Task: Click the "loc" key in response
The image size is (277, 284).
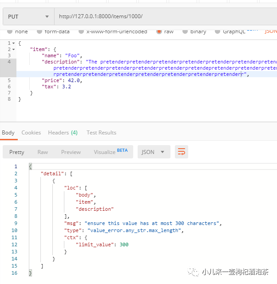Action: click(71, 188)
